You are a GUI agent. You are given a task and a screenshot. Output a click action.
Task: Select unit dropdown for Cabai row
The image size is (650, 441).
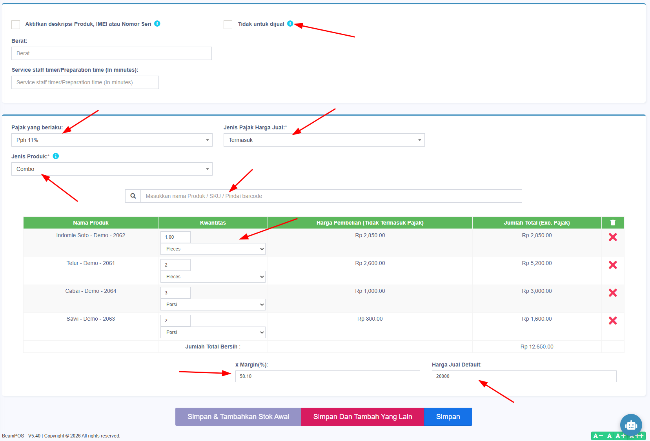point(213,305)
